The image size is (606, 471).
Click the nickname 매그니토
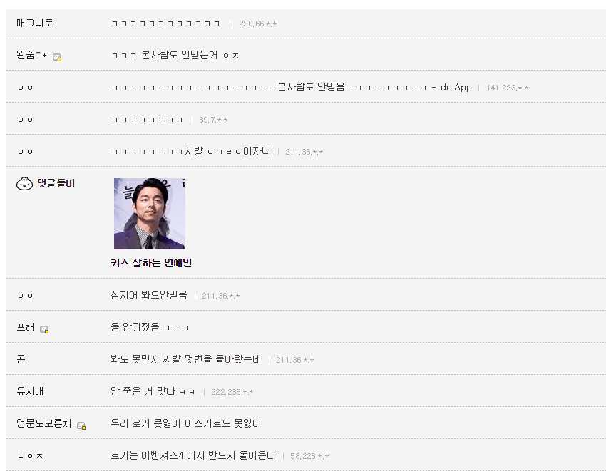[35, 24]
